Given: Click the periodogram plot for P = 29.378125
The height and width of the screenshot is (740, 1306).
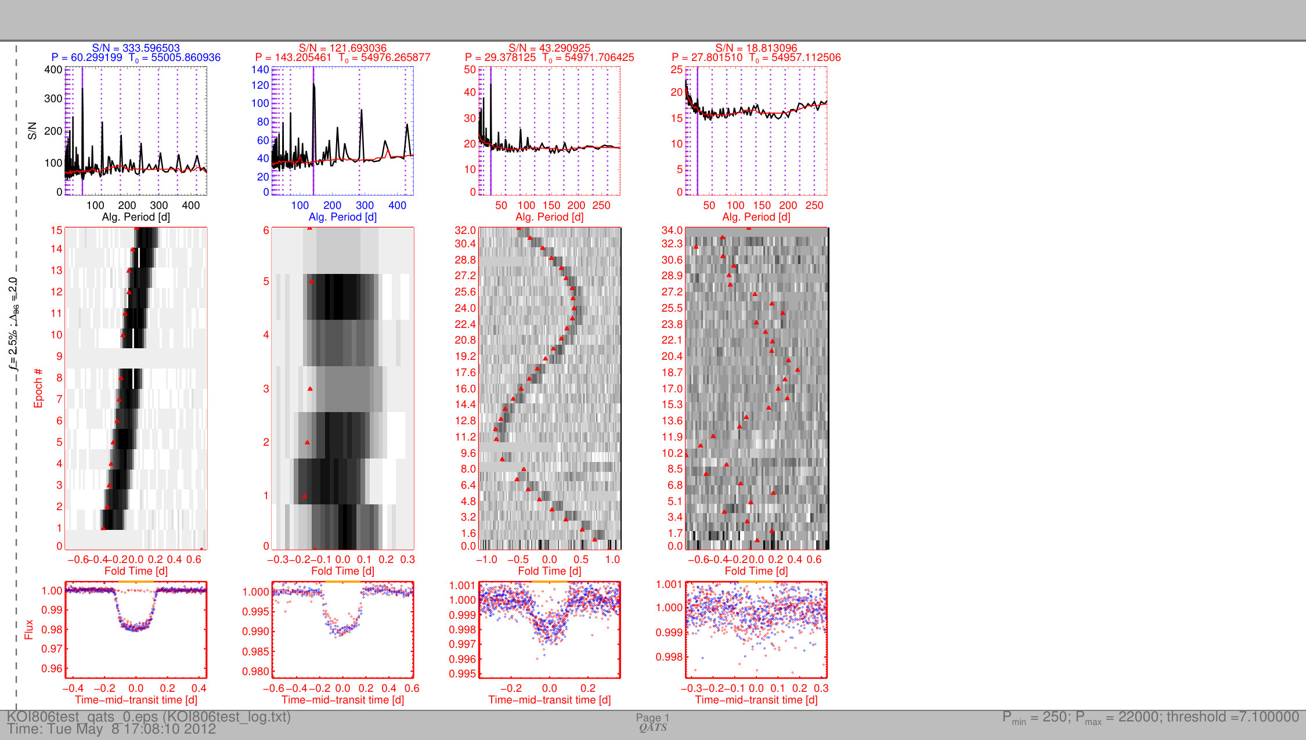Looking at the screenshot, I should point(549,131).
